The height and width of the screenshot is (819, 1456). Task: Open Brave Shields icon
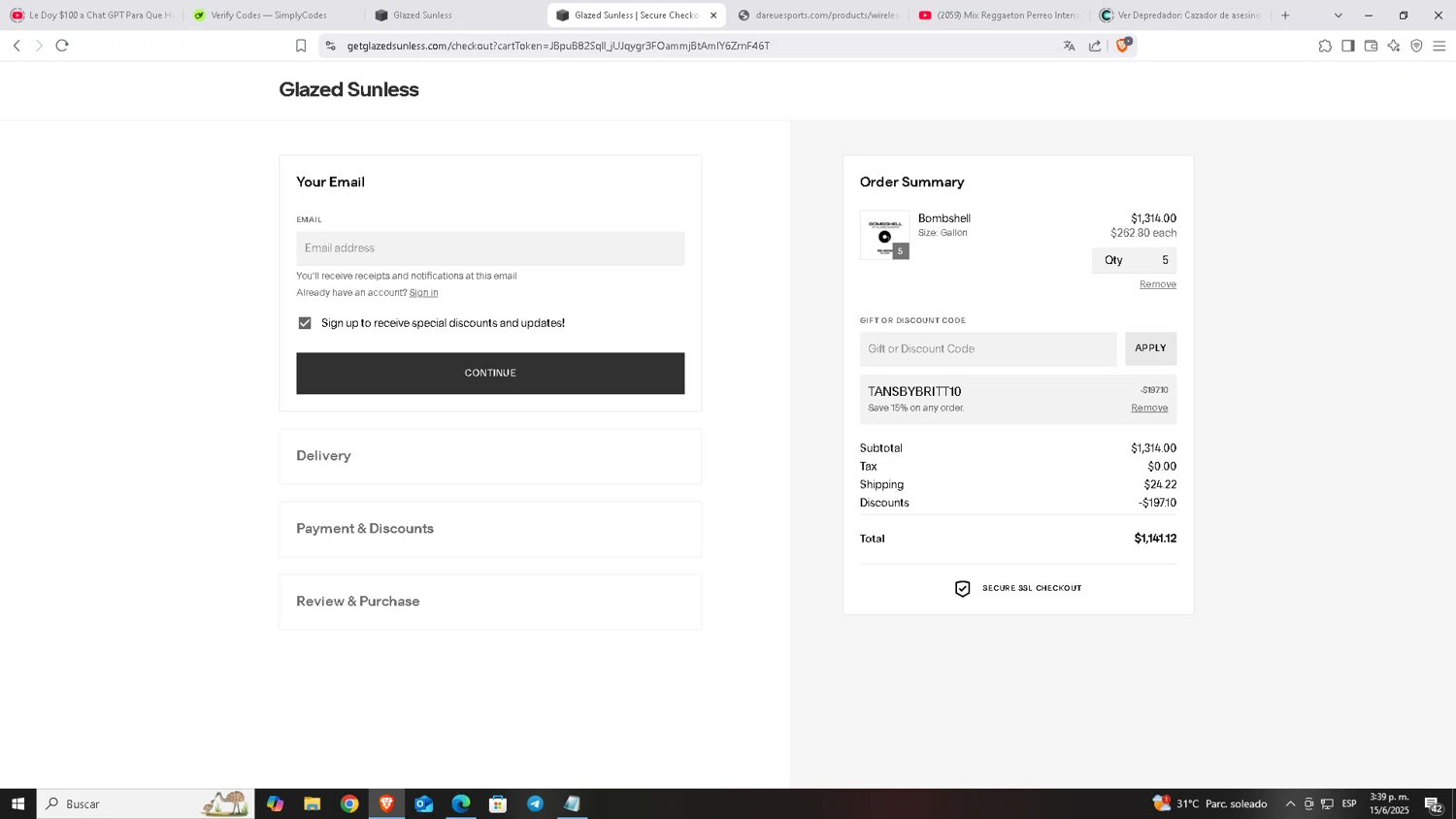[x=1123, y=45]
